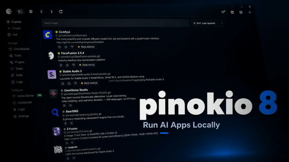The height and width of the screenshot is (162, 289).
Task: Open the Z-Fusion list menu icon
Action: tap(72, 143)
